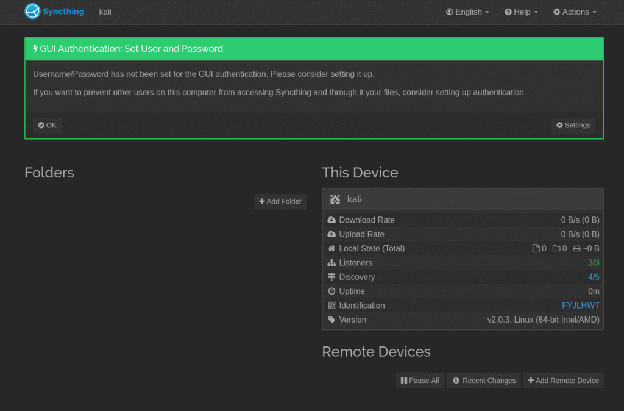Click the Syncthing brand name link

click(63, 12)
